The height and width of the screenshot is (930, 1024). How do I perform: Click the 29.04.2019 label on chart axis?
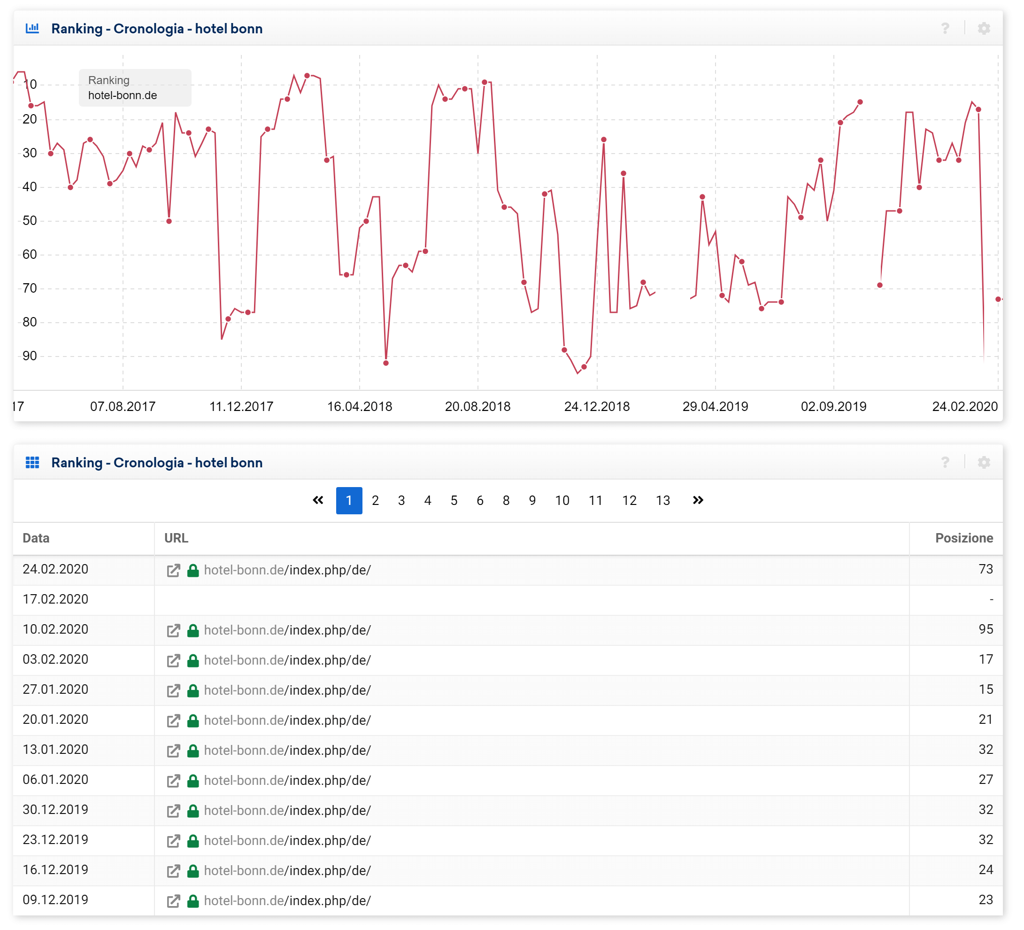[x=715, y=407]
